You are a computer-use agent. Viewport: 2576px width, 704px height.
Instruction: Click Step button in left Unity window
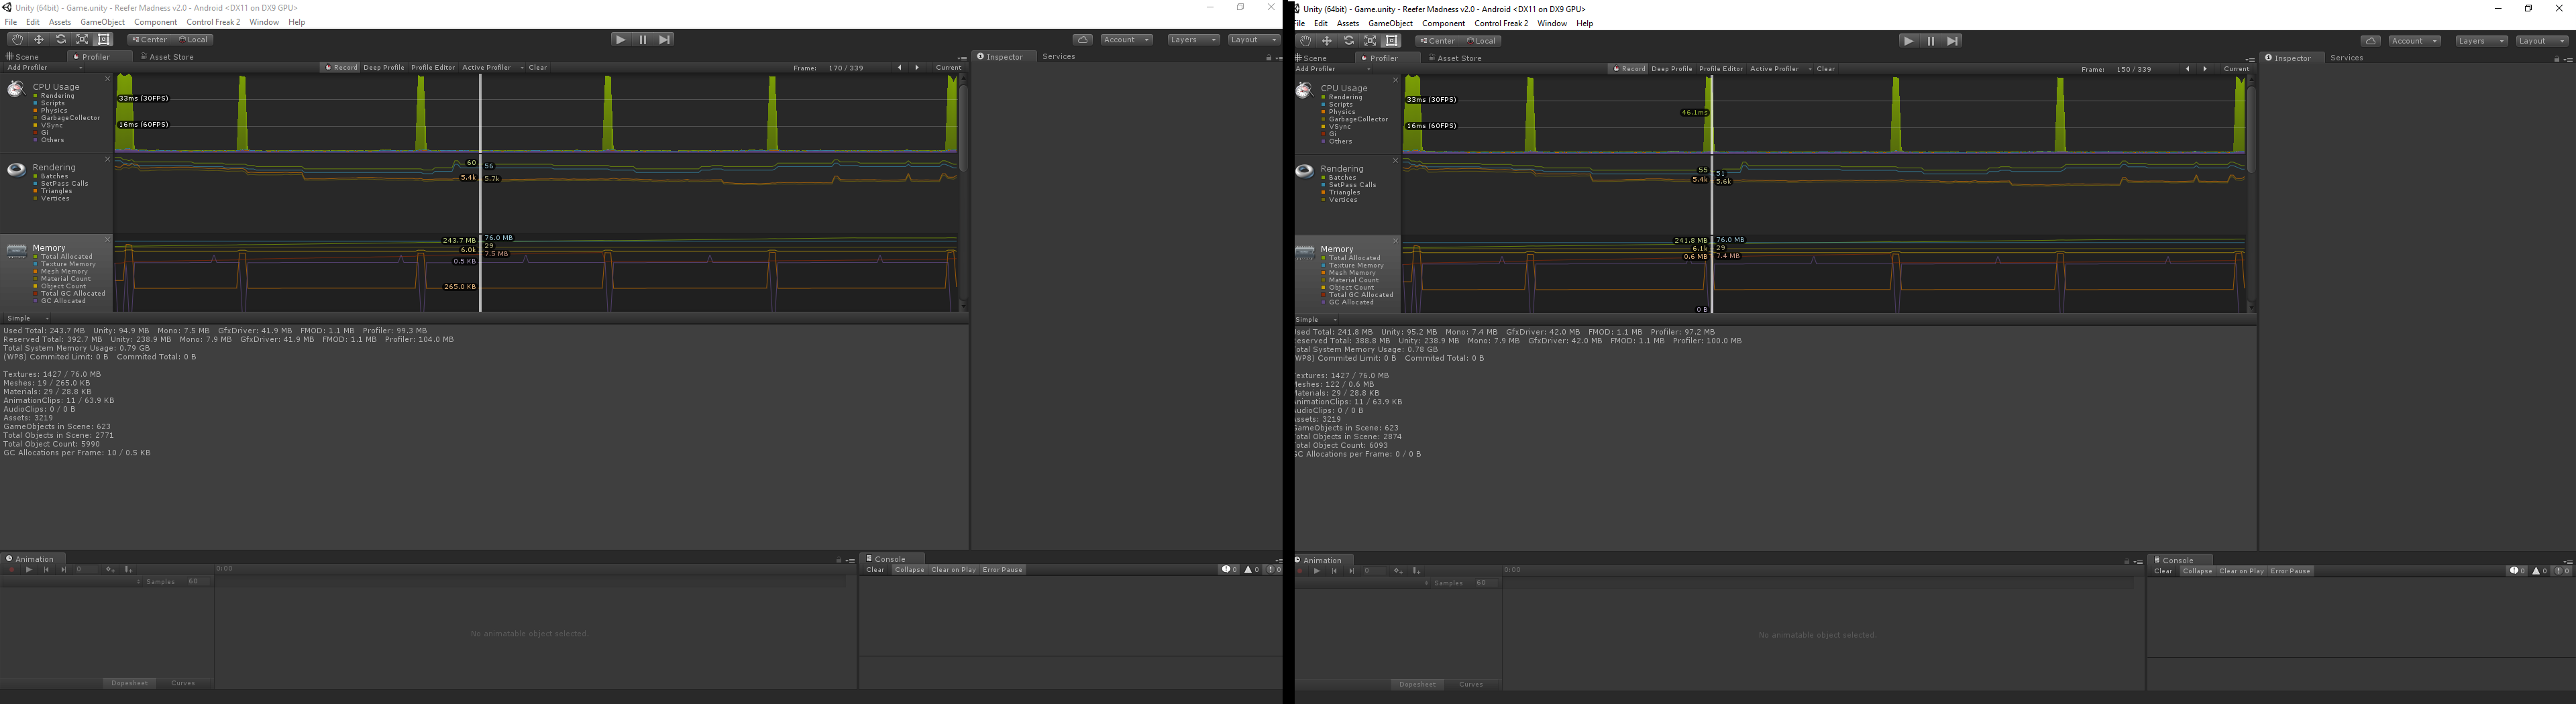point(665,40)
